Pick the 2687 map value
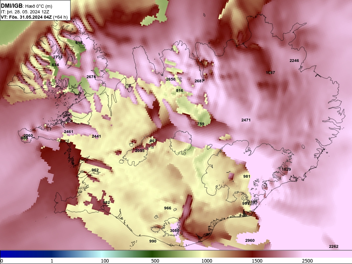This screenshot has height=264, width=352. (199, 81)
